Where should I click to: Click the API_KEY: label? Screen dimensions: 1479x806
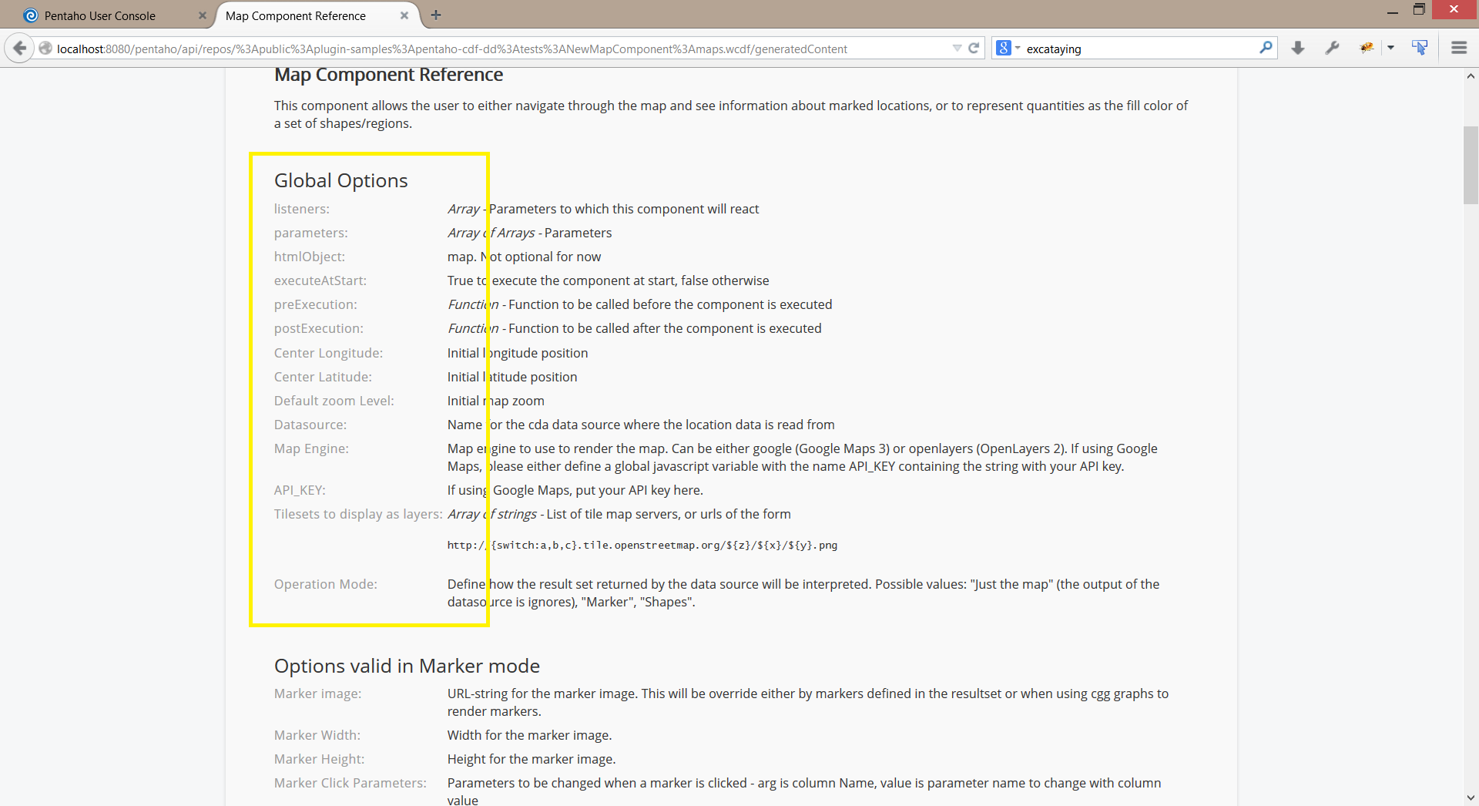tap(300, 490)
